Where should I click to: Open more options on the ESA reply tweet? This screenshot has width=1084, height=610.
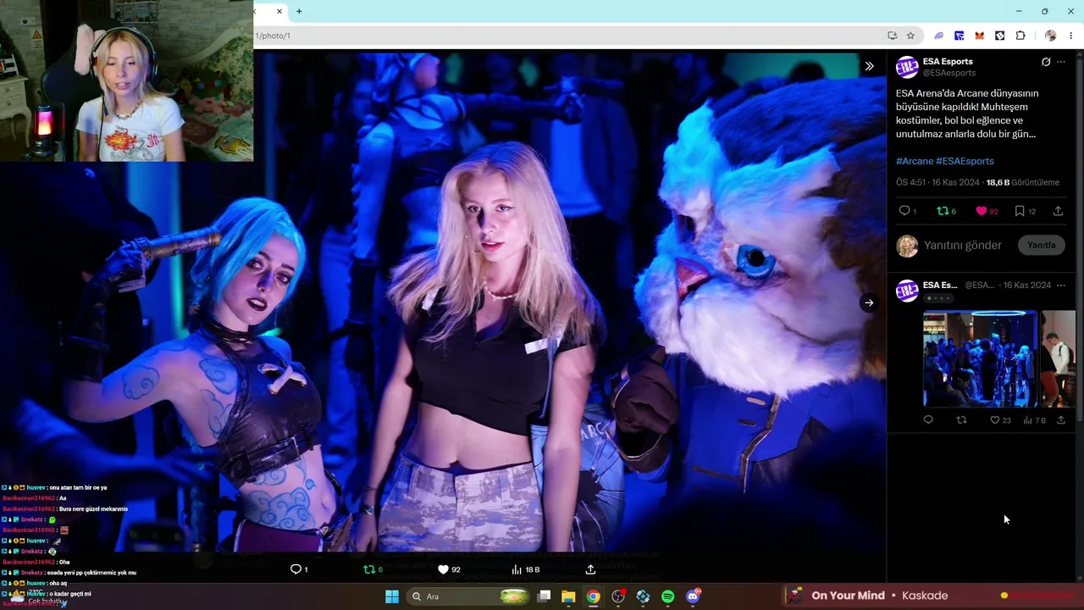coord(1061,286)
